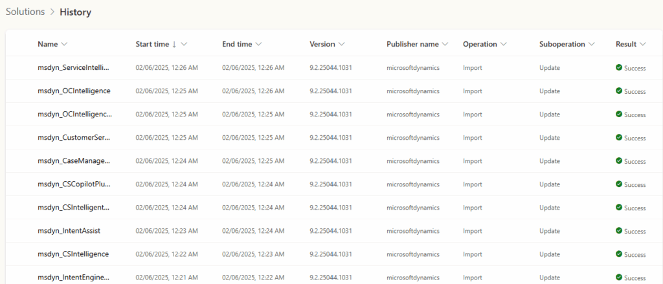Click Success icon for msdyn_CaseManage row
This screenshot has height=284, width=663.
(x=619, y=161)
